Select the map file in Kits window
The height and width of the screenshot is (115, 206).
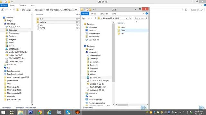(41, 25)
